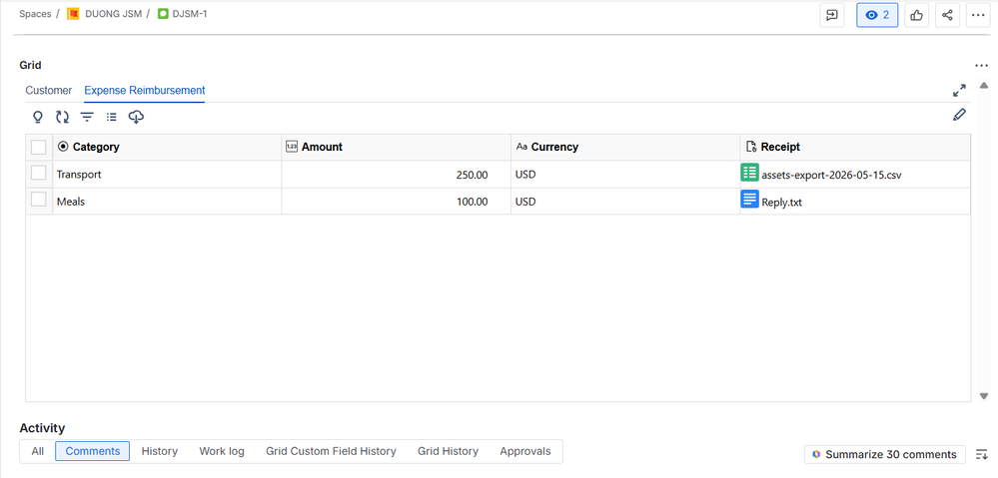Click the blue text file icon

750,199
